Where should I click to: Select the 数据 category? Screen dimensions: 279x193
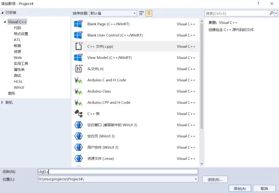pos(17,46)
